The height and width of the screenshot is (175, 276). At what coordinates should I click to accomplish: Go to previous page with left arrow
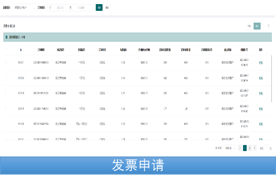tap(240, 148)
